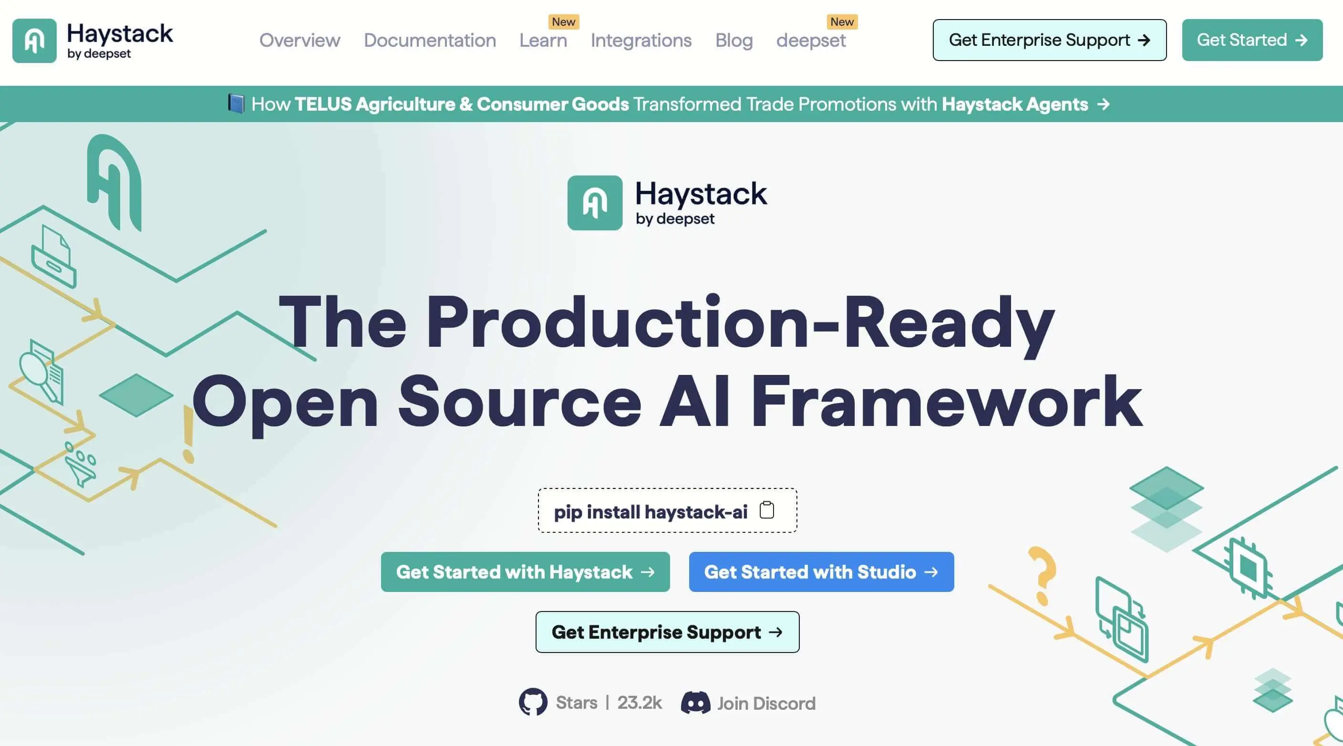Open the Learn menu
1343x746 pixels.
coord(542,41)
